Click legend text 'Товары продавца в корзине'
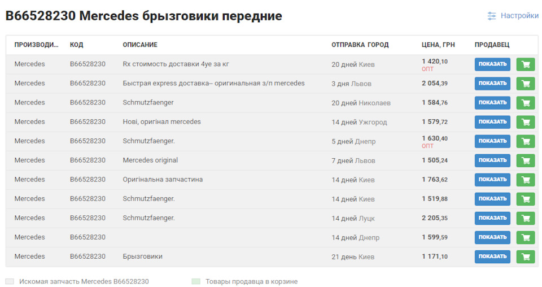The height and width of the screenshot is (287, 542). (x=252, y=281)
